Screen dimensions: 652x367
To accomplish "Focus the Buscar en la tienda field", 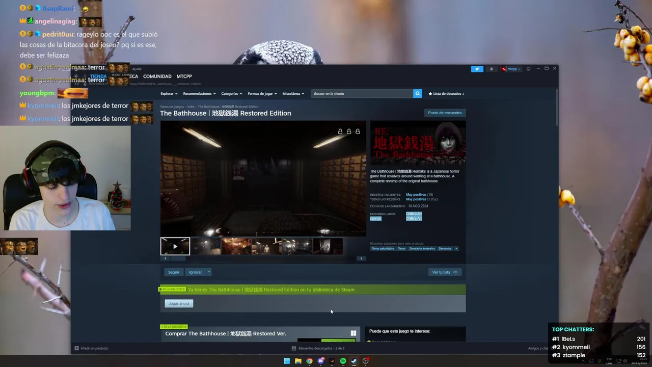I will [x=362, y=94].
